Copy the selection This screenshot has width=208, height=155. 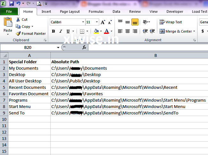click(x=23, y=27)
